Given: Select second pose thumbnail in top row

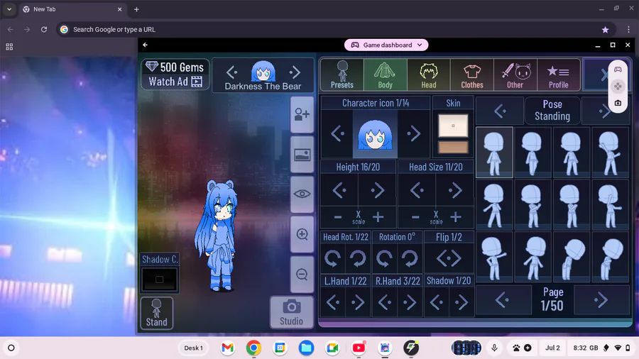Looking at the screenshot, I should click(x=532, y=153).
